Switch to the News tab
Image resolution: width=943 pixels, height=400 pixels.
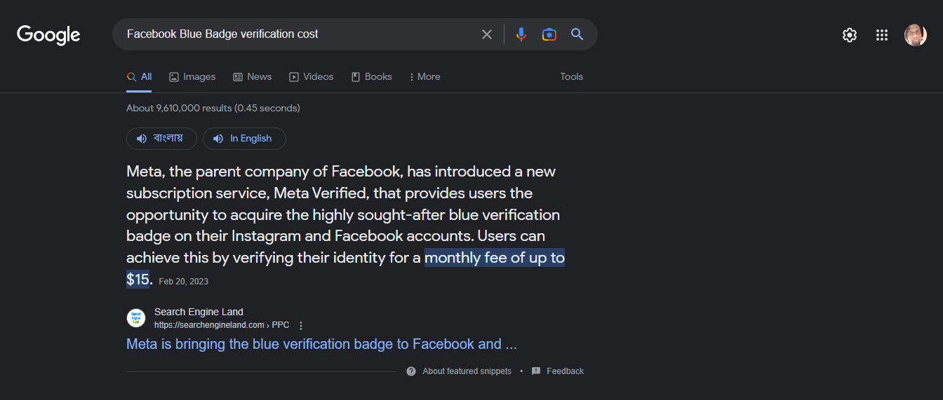252,77
